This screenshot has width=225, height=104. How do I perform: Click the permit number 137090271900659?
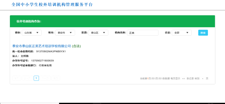[x=42, y=61]
